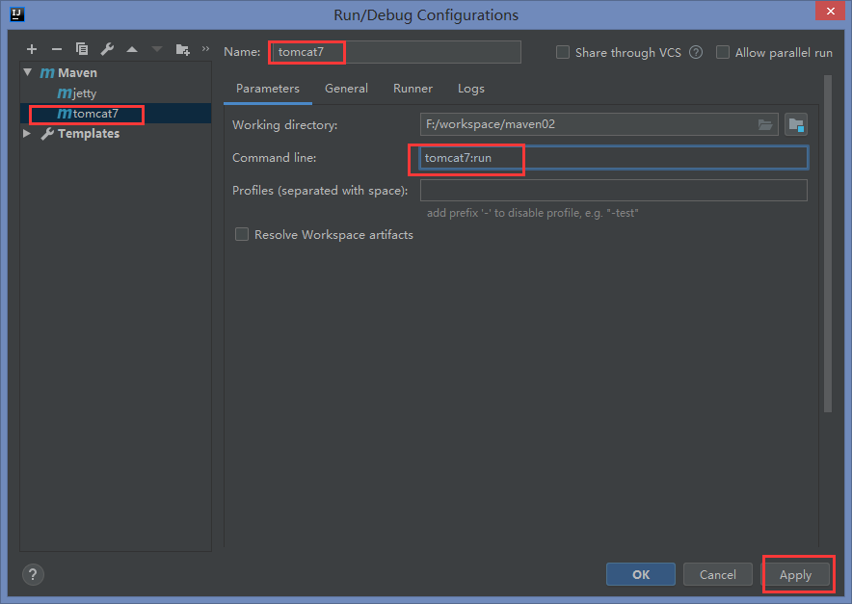852x604 pixels.
Task: Click the Add New Configuration plus icon
Action: pos(32,49)
